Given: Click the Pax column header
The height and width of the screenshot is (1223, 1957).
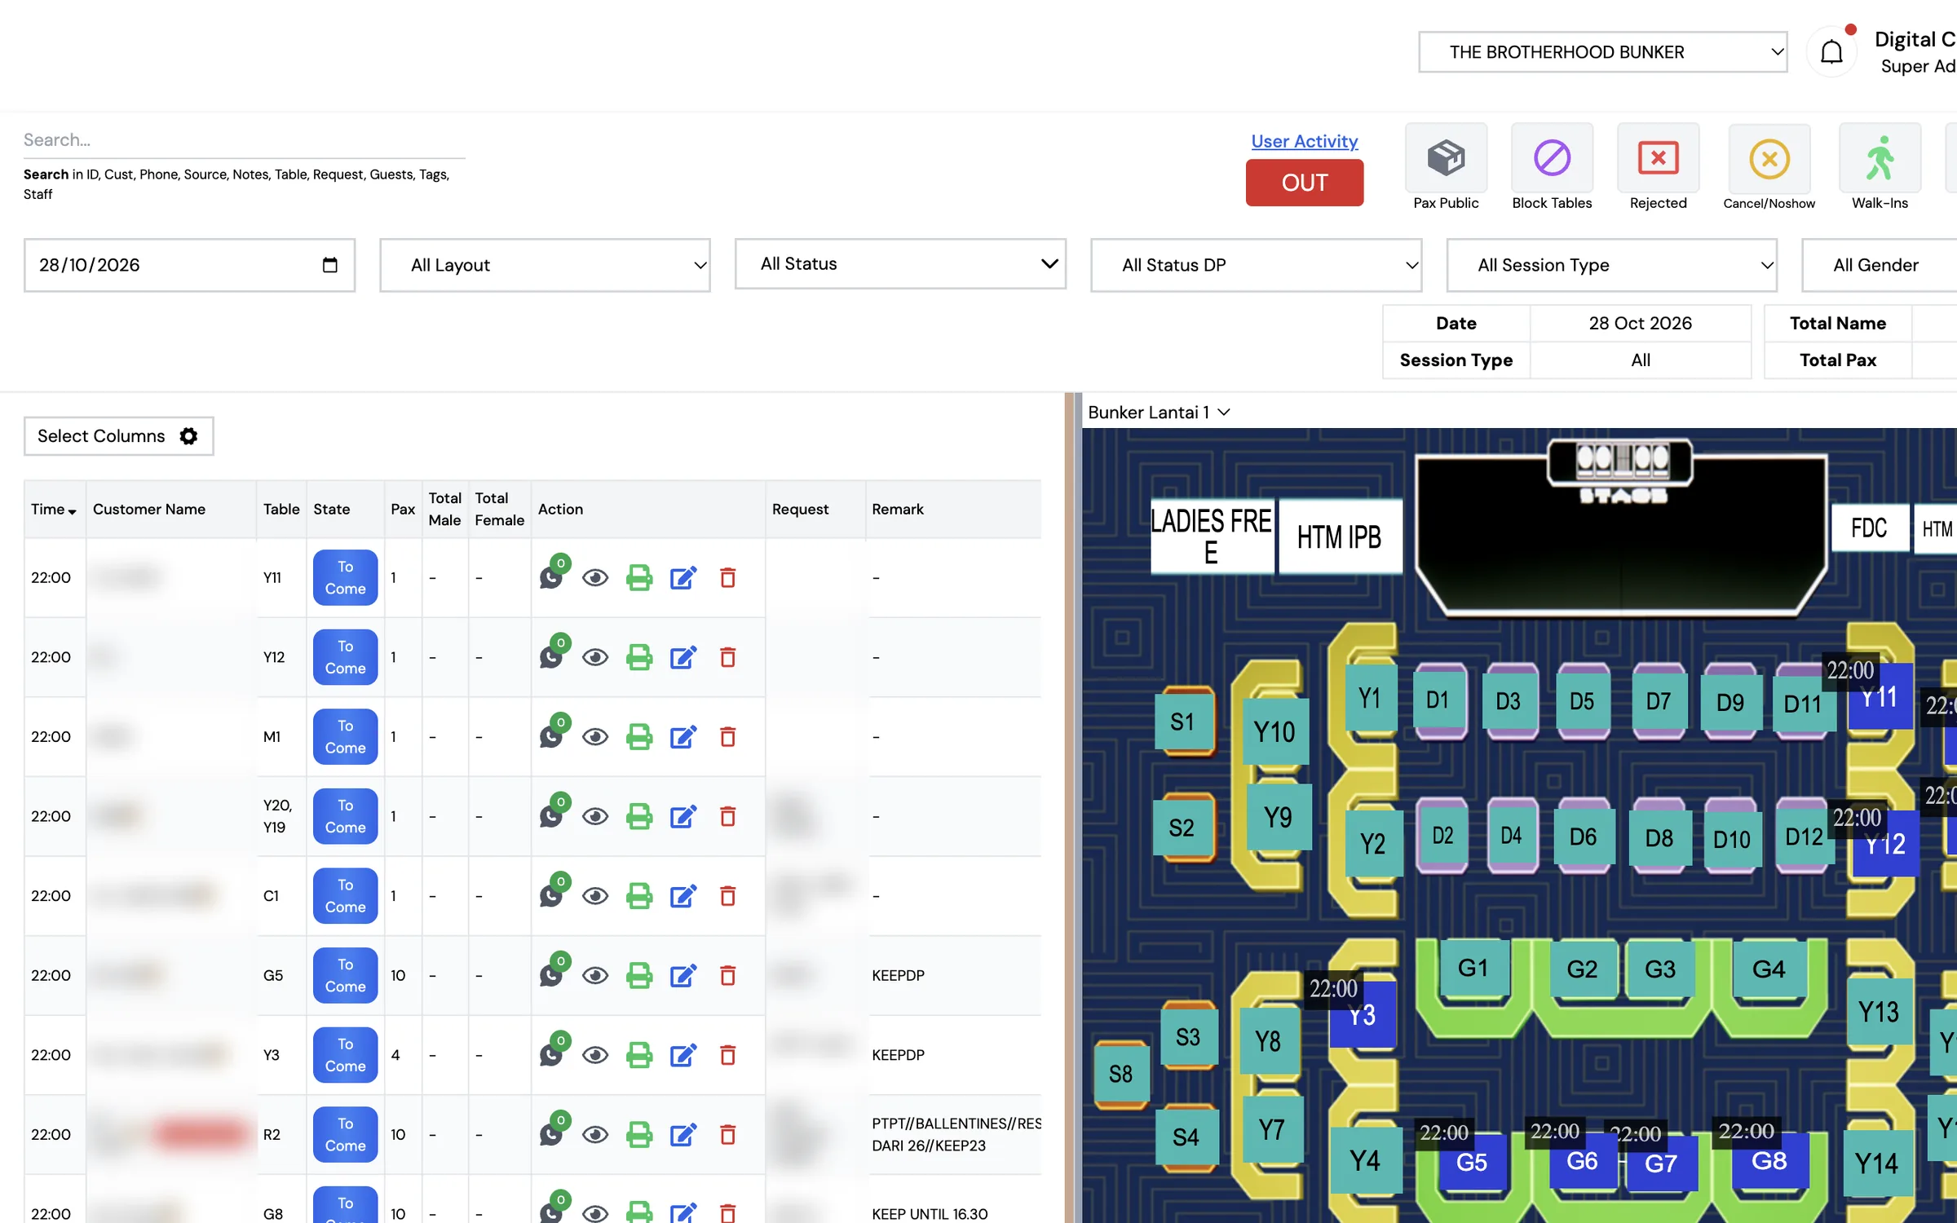Looking at the screenshot, I should click(403, 510).
